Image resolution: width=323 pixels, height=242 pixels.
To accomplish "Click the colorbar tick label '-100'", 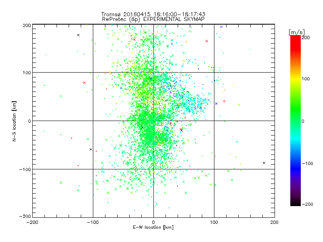I will tap(307, 164).
